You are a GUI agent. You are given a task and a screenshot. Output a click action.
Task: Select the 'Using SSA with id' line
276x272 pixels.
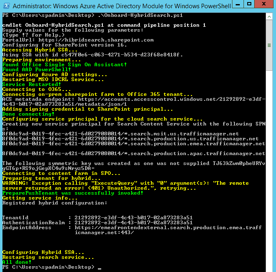pos(93,55)
